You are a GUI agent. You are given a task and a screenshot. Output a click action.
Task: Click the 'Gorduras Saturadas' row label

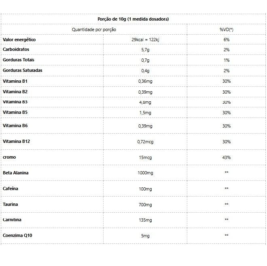coord(23,70)
